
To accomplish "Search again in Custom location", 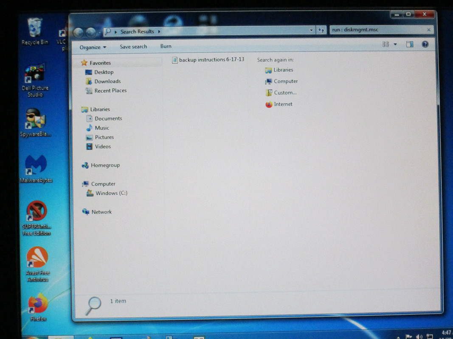I will [x=281, y=92].
